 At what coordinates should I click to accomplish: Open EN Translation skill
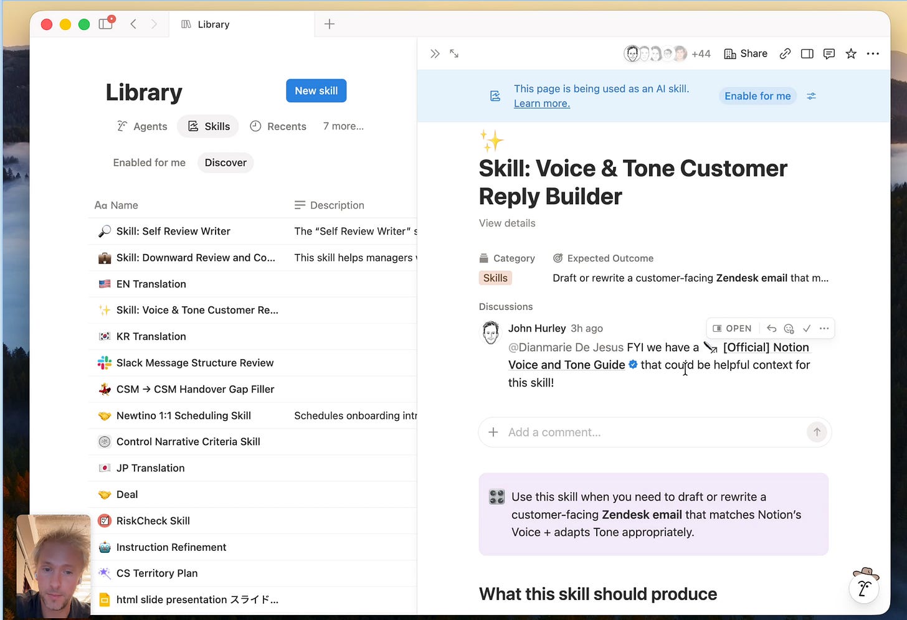point(151,284)
